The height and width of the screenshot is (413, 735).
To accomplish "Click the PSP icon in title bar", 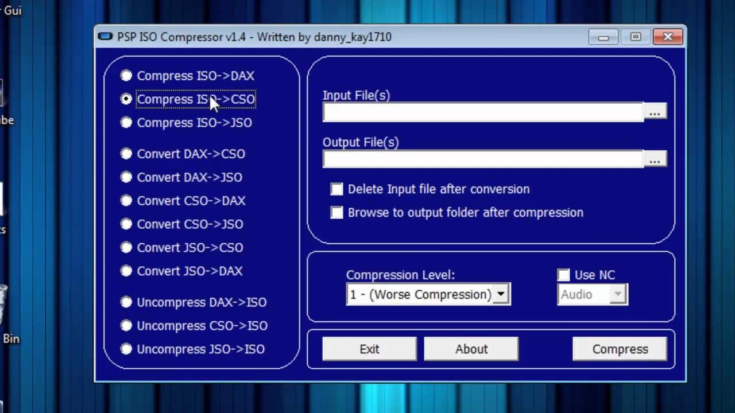I will pyautogui.click(x=105, y=37).
